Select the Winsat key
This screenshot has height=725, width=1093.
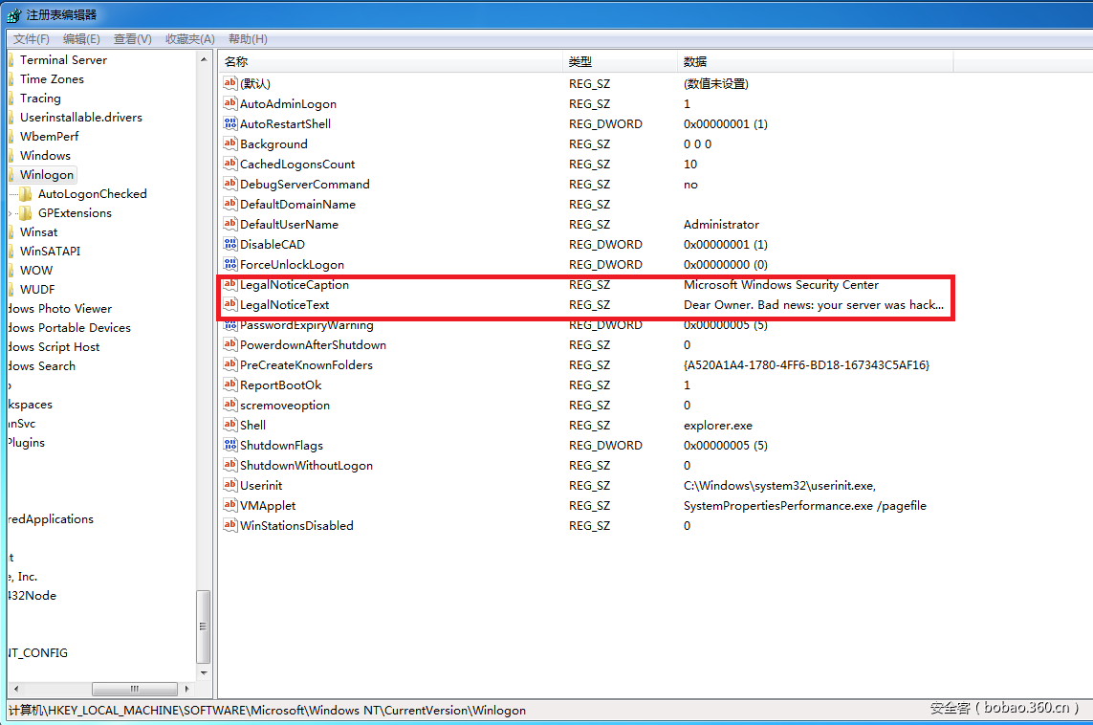click(x=38, y=232)
